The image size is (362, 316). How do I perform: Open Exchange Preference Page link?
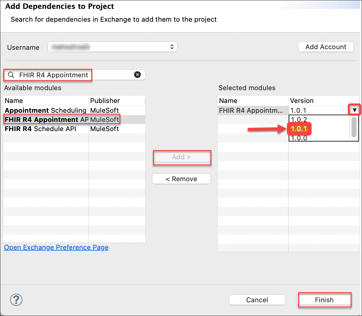point(56,248)
